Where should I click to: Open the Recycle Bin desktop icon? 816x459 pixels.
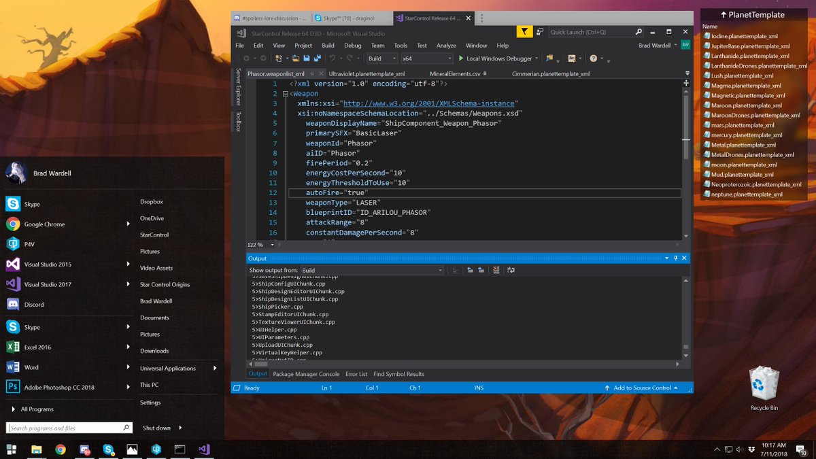[x=764, y=388]
